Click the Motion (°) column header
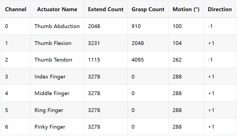 (186, 9)
